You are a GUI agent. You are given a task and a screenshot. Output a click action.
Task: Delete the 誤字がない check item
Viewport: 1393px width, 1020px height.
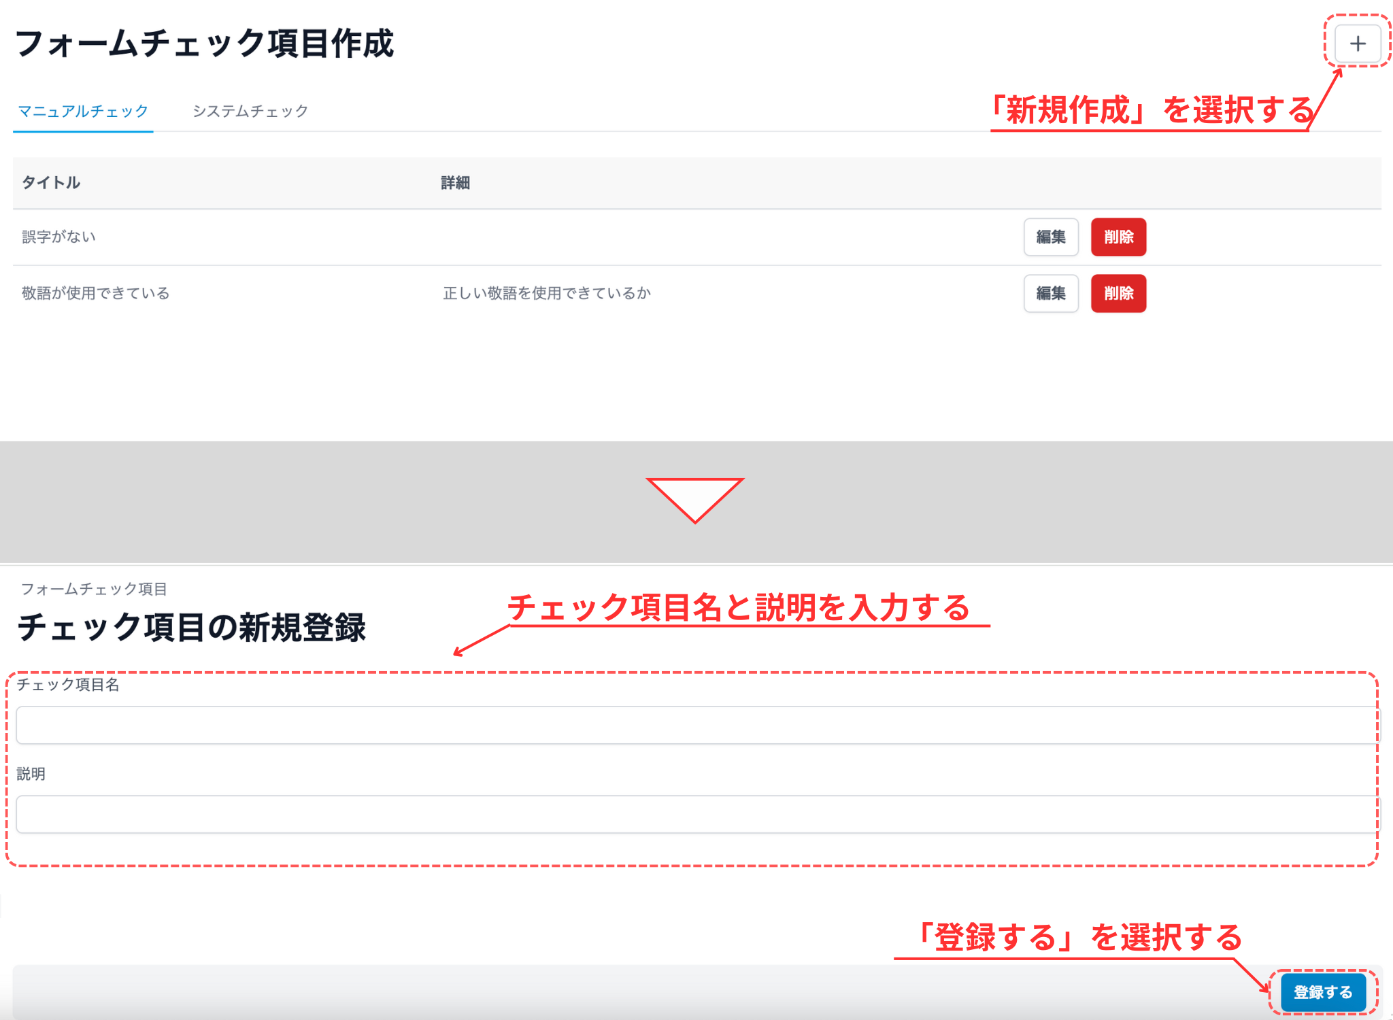[x=1118, y=237]
